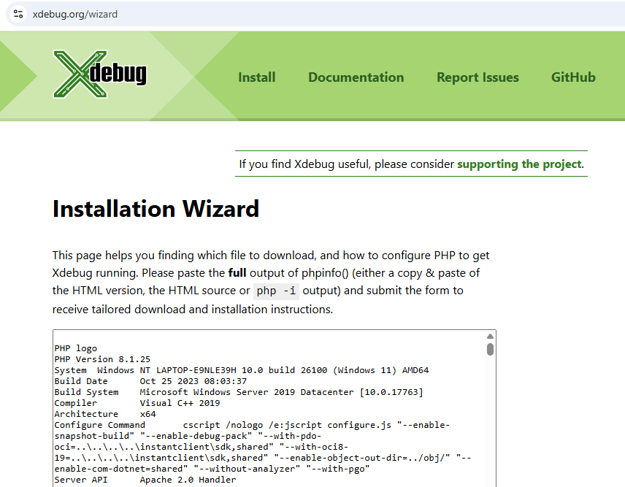Select the xdebug.org/wizard URL text
Screen dimensions: 625x487
(x=75, y=15)
